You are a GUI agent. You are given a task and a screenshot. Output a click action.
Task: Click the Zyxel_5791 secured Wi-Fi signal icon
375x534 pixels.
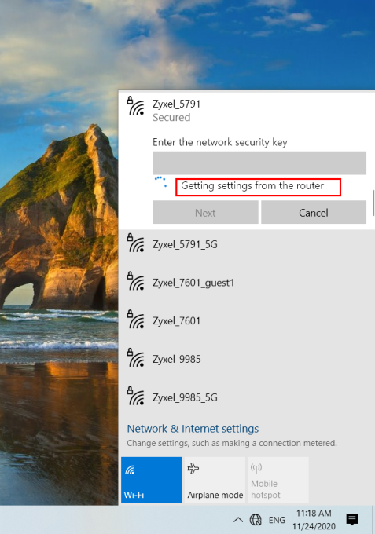[136, 106]
